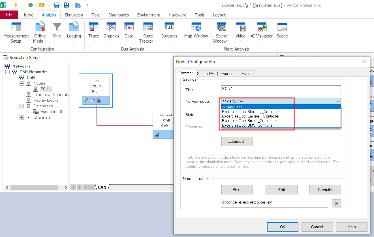Open the Map Window icon
Image resolution: width=374 pixels, height=237 pixels.
click(196, 27)
